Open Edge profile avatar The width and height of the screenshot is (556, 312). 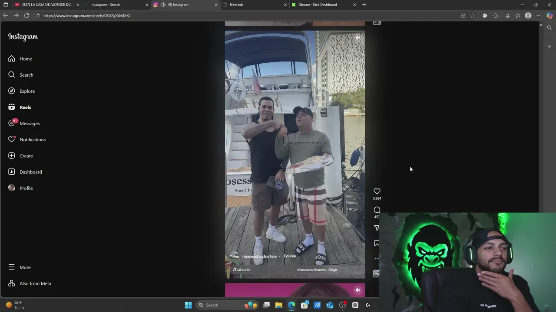click(x=528, y=16)
